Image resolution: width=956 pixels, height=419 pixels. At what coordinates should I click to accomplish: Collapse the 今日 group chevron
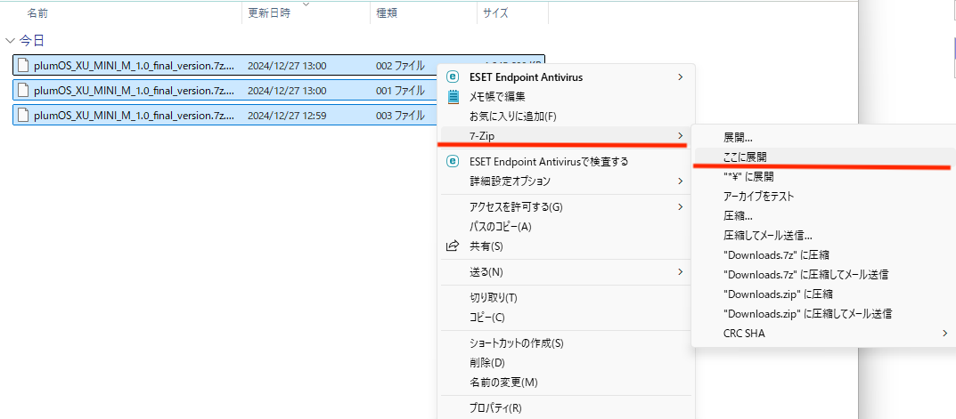10,40
